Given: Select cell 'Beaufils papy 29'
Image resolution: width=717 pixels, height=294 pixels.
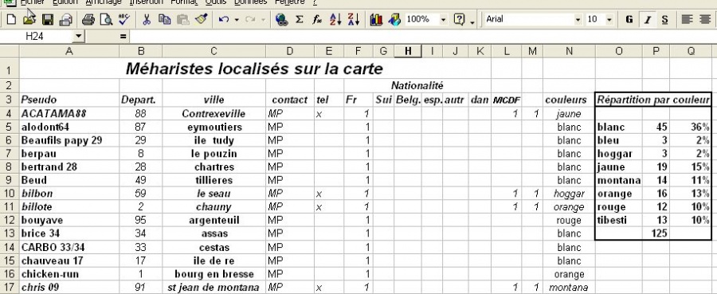Looking at the screenshot, I should click(69, 140).
